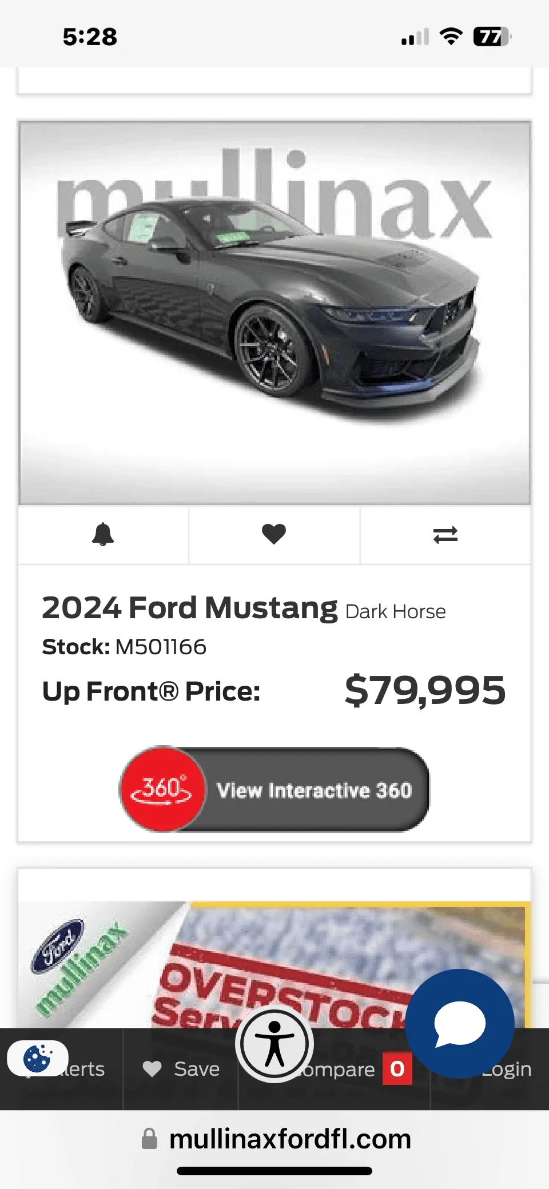Open the 2024 Ford Mustang listing title
549x1189 pixels.
click(190, 608)
